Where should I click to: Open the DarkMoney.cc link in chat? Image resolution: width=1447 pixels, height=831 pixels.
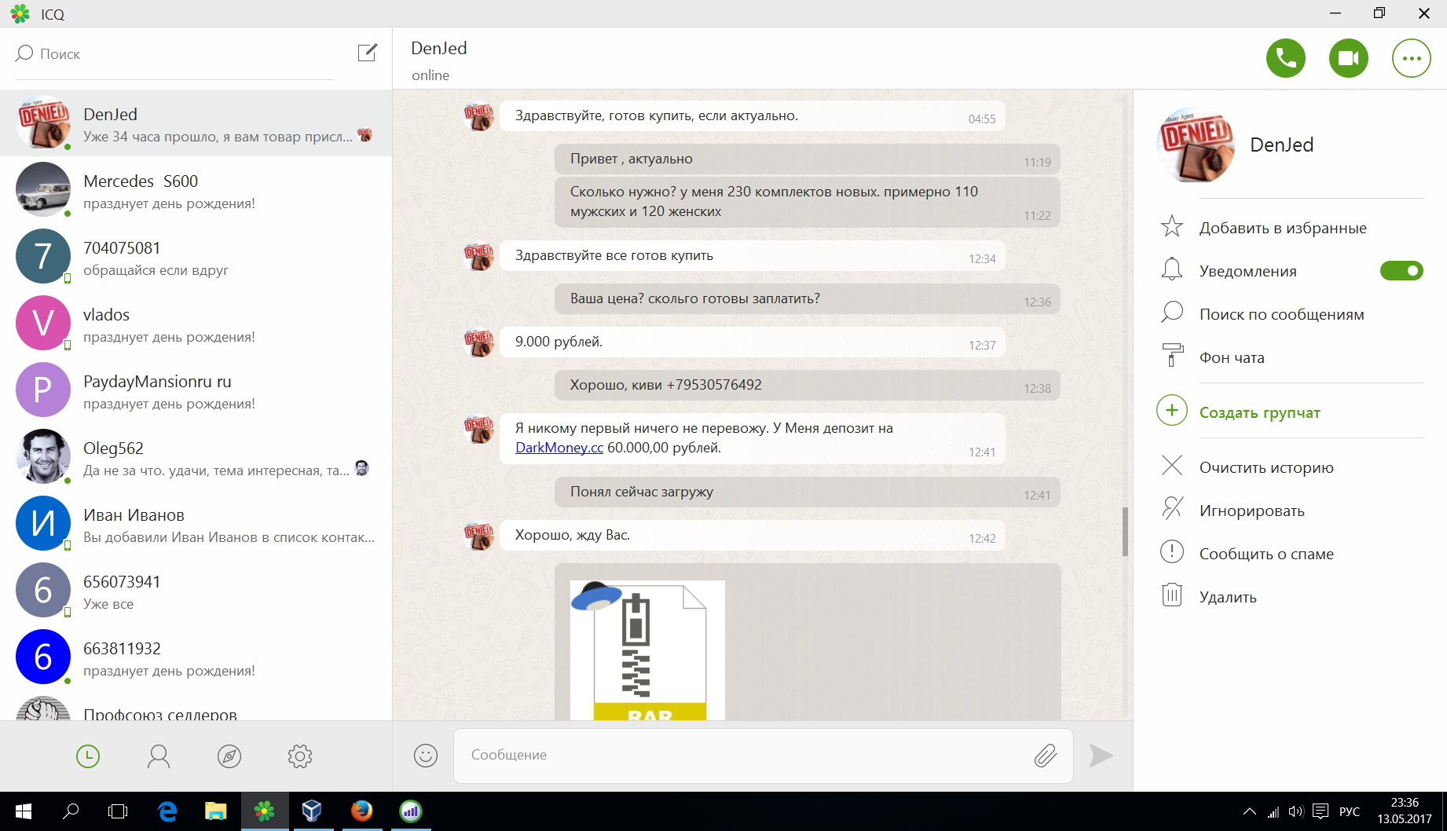click(x=559, y=448)
